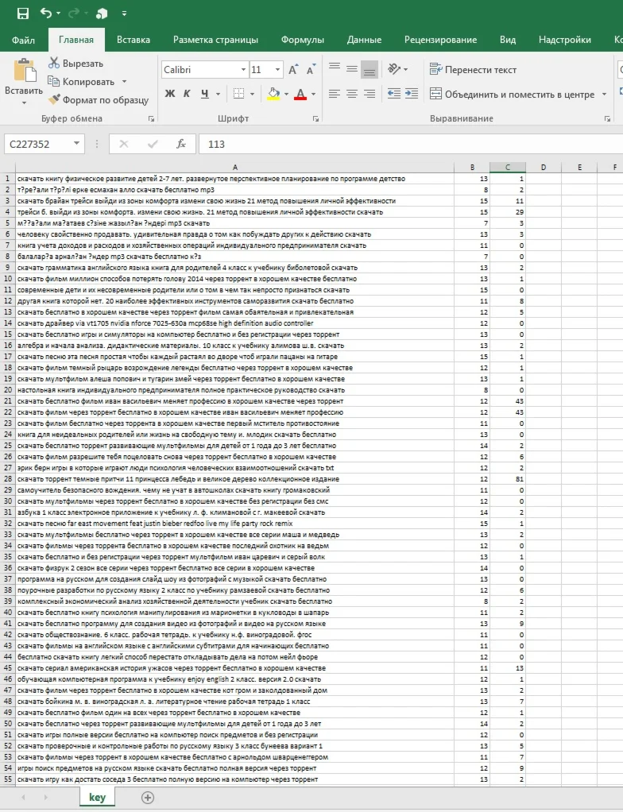Align text right in cell
Viewport: 623px width, 812px height.
click(x=370, y=94)
